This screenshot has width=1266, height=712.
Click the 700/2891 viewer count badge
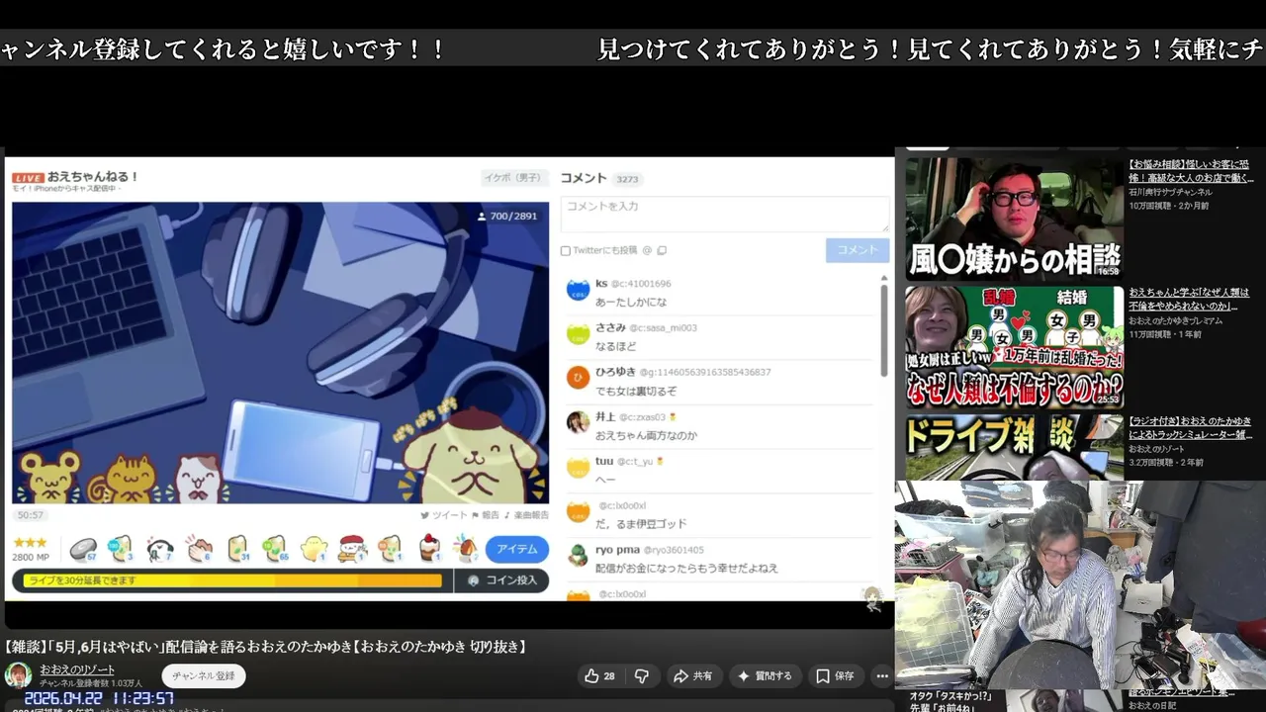[x=507, y=216]
